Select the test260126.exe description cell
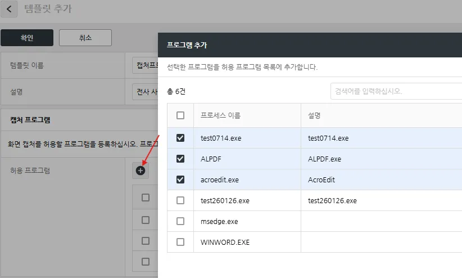Screen dimensions: 462x278 point(382,200)
